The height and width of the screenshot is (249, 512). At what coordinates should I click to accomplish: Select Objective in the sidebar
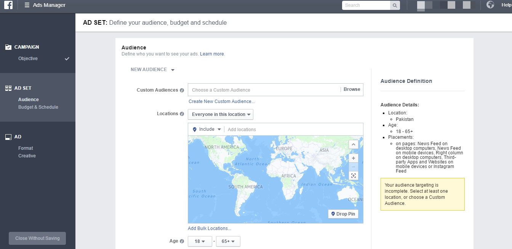tap(28, 59)
